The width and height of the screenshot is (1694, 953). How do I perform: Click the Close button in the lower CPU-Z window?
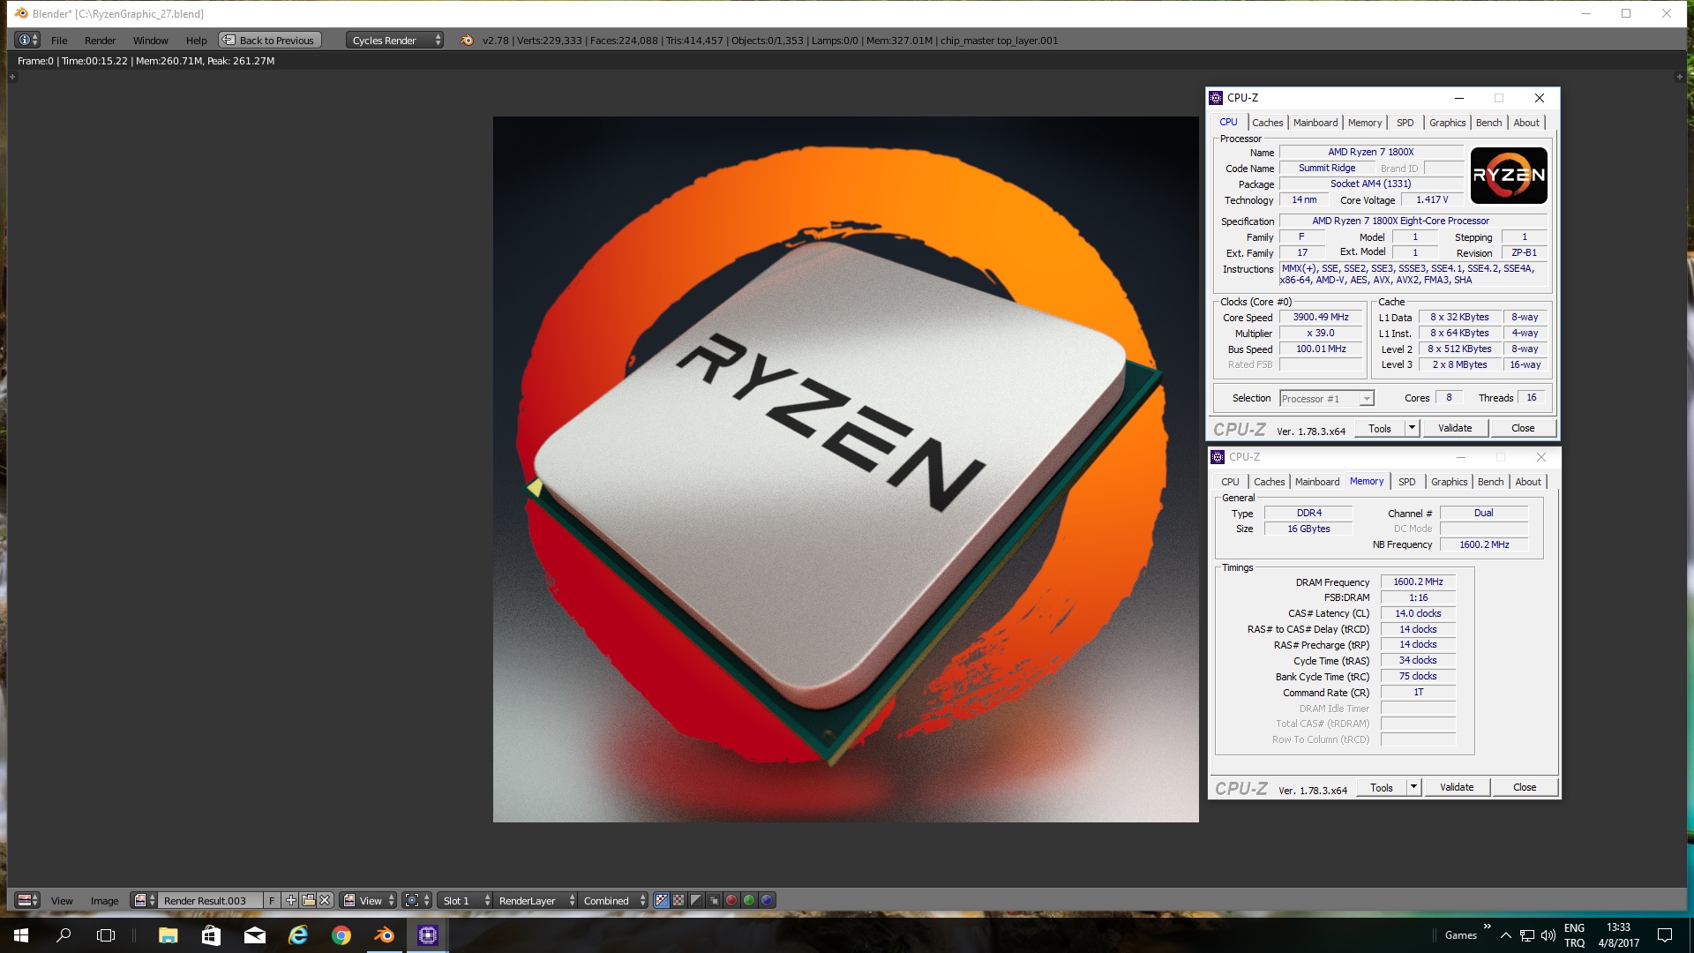point(1525,787)
